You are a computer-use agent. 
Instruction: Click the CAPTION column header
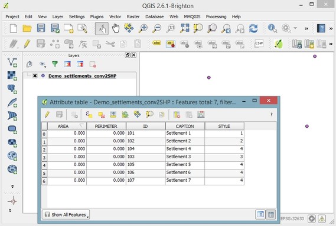point(185,126)
